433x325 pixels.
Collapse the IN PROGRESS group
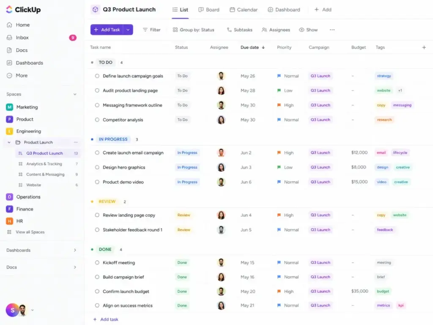point(92,139)
